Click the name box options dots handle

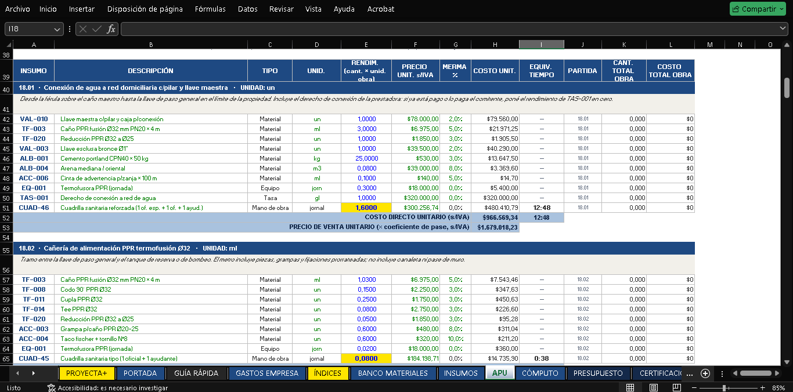coord(70,29)
